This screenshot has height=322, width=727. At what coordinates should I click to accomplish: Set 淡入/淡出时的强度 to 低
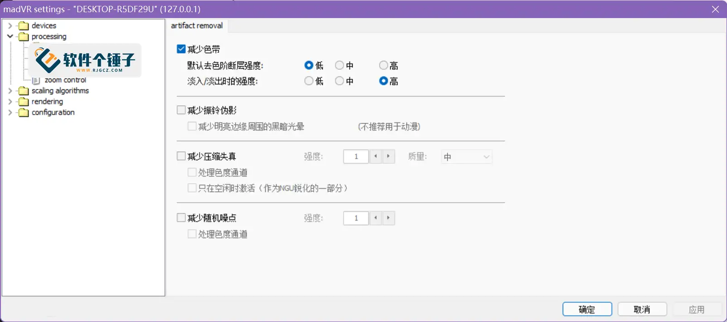[309, 81]
